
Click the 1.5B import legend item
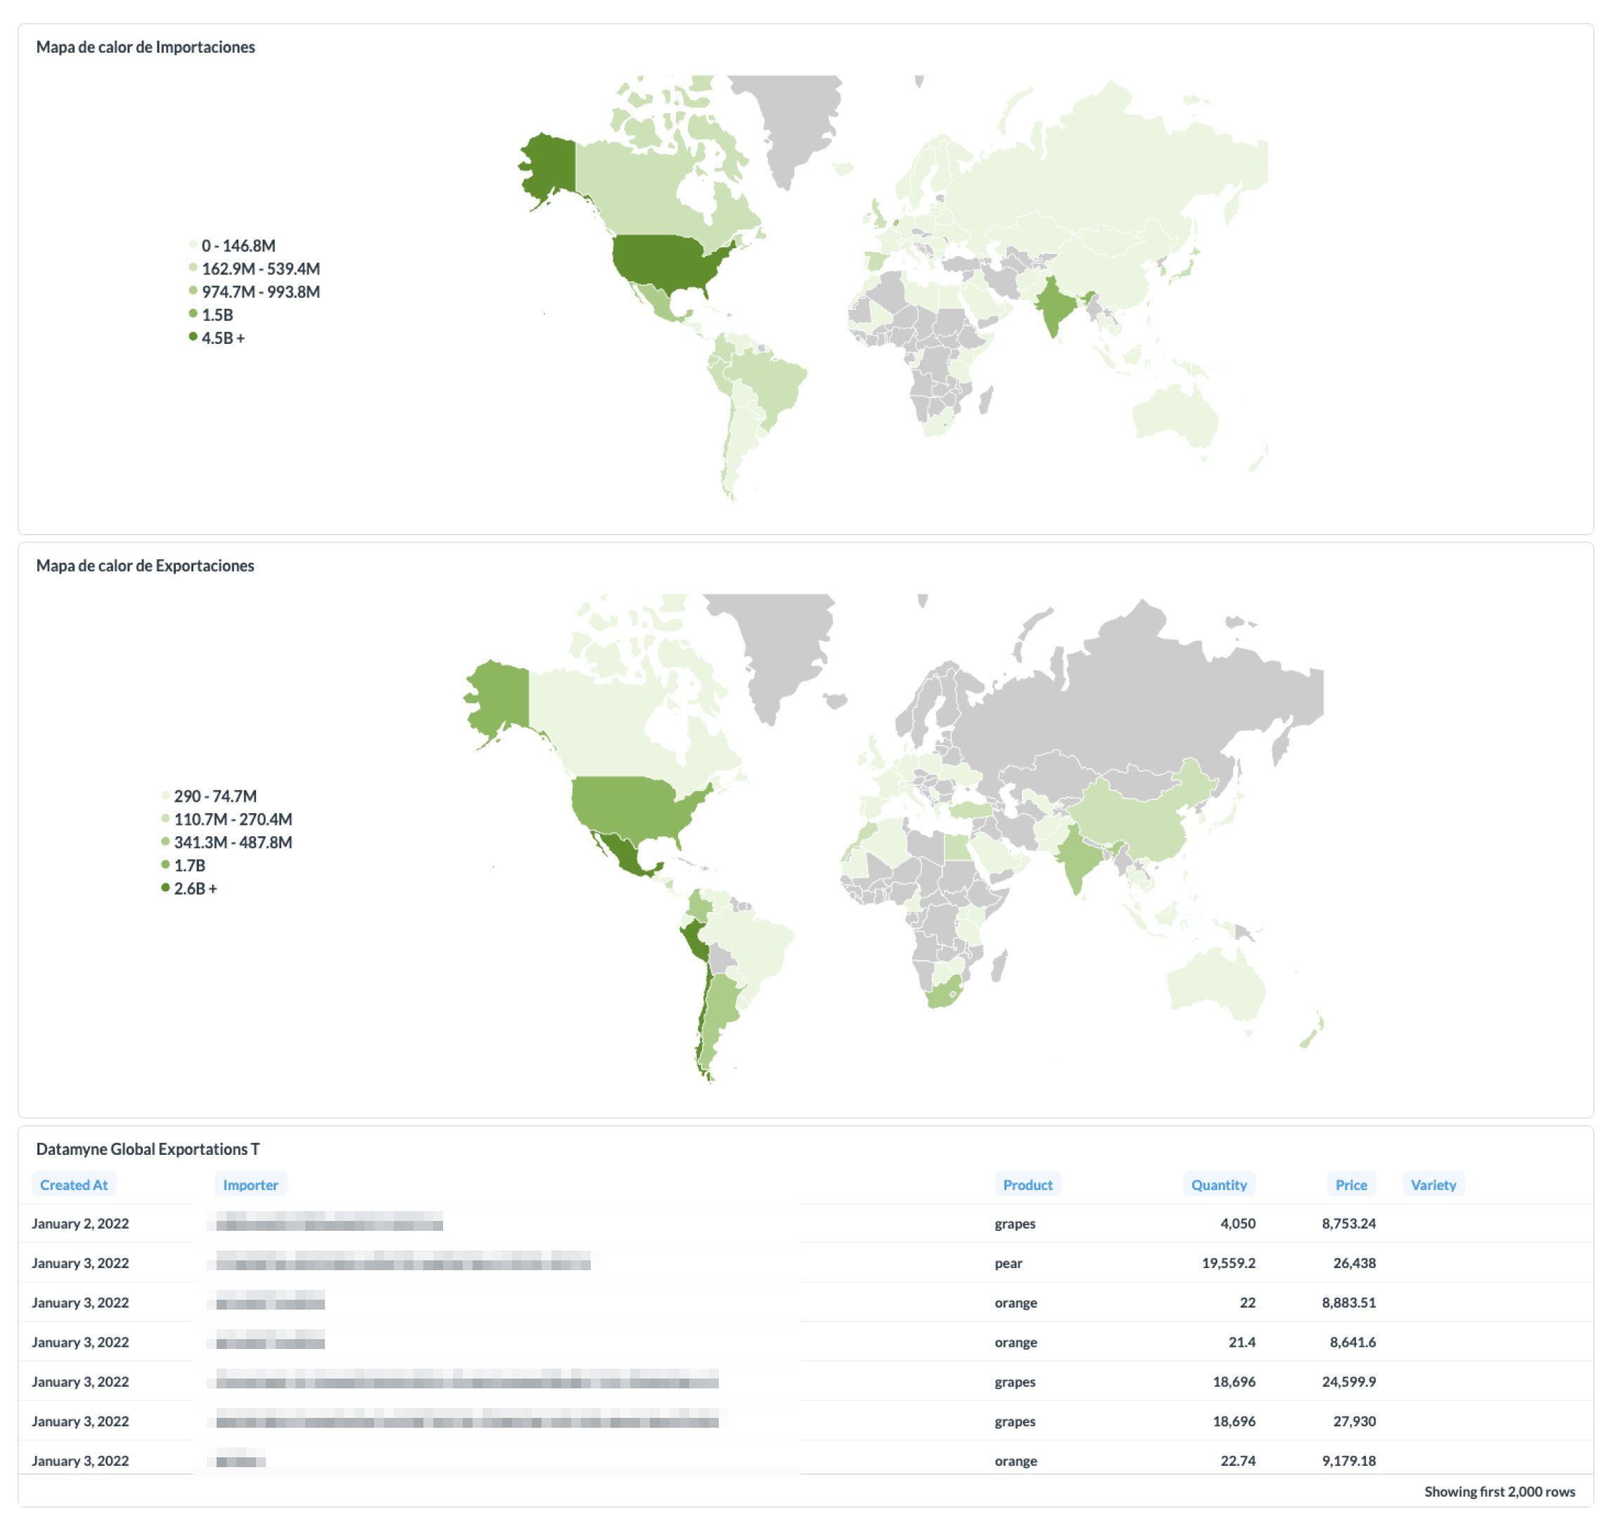(217, 315)
